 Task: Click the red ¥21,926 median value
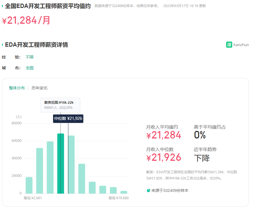point(164,157)
